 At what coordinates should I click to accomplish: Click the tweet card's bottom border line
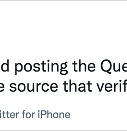click(64, 131)
